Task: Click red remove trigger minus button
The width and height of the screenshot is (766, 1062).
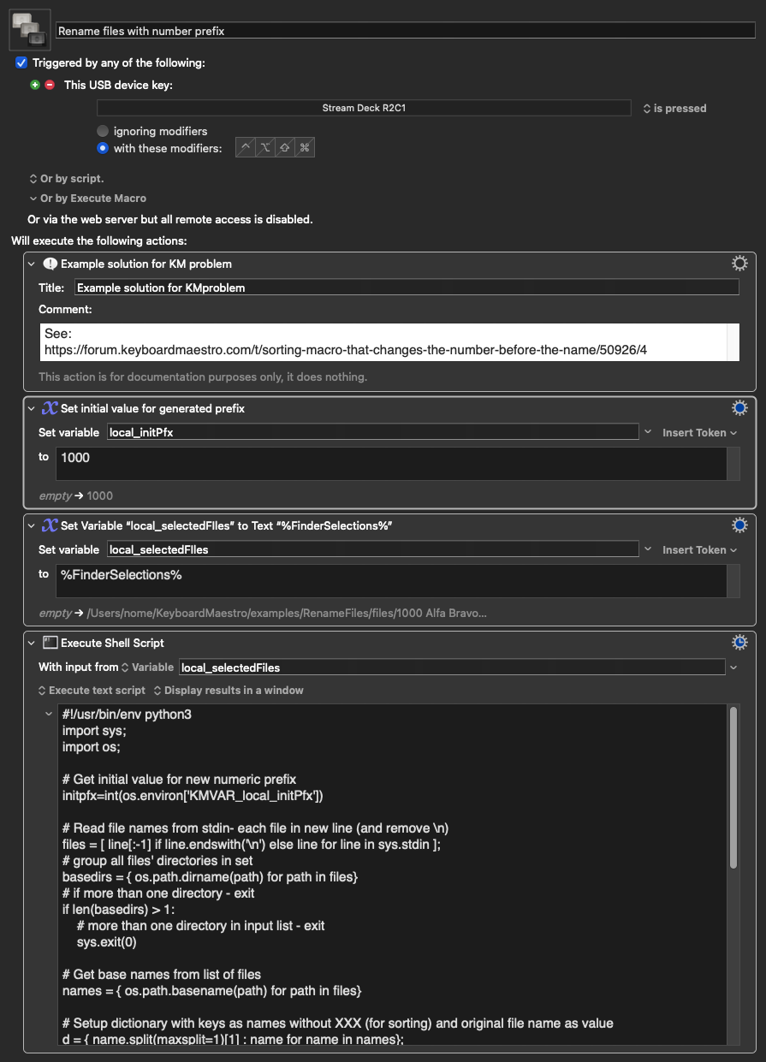Action: [x=49, y=85]
